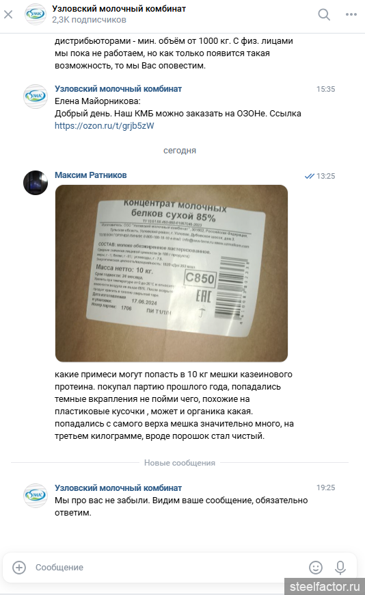Click the sender name at 15:35 message
365x595 pixels.
click(x=118, y=89)
